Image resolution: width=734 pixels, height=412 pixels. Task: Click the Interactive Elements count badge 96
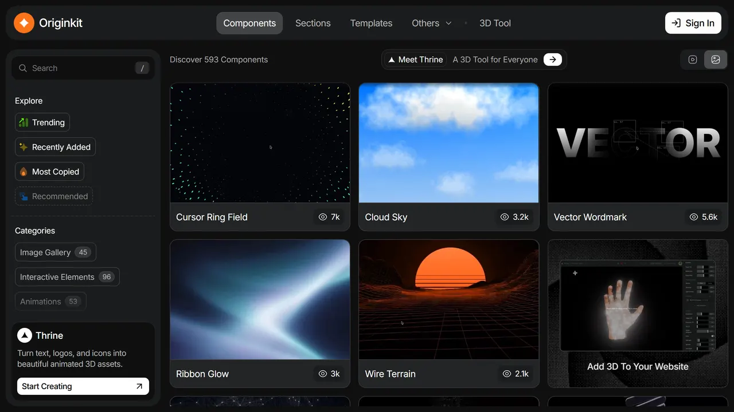click(107, 277)
